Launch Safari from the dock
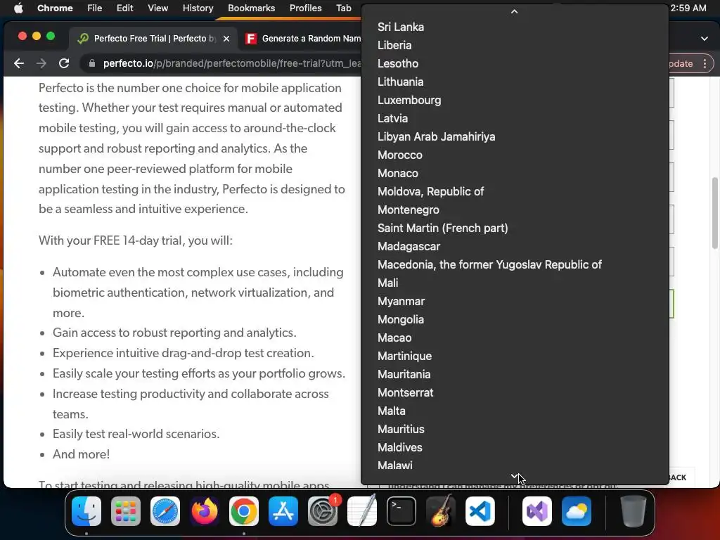 pos(165,511)
